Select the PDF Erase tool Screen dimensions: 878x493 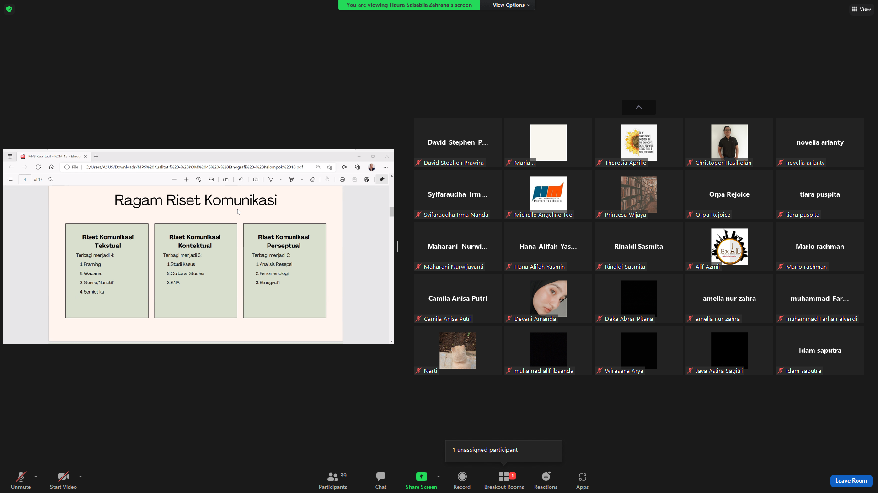pyautogui.click(x=312, y=179)
